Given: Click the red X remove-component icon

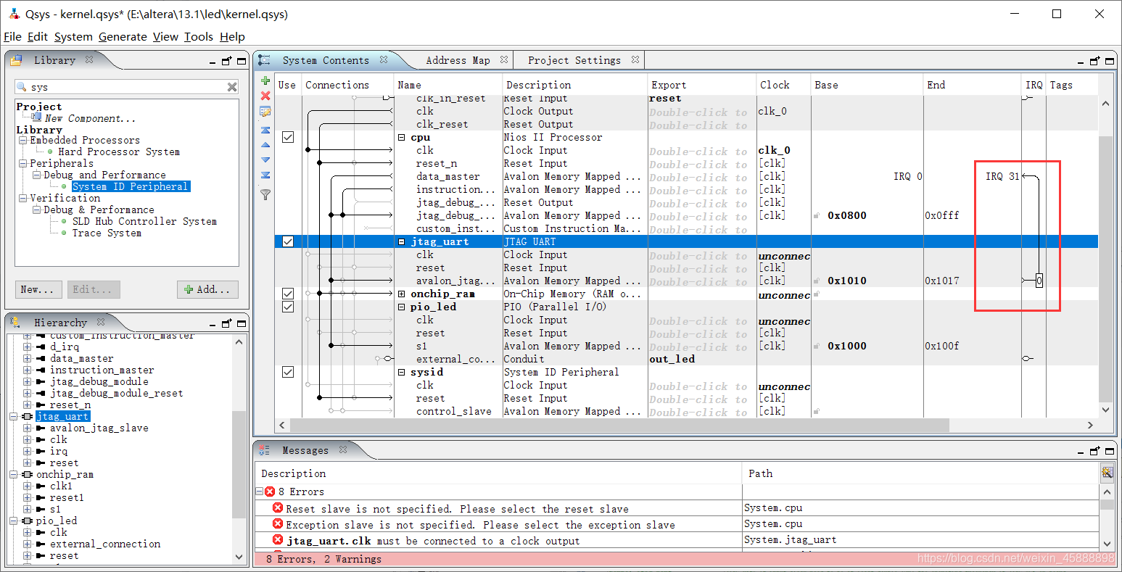Looking at the screenshot, I should (x=265, y=96).
